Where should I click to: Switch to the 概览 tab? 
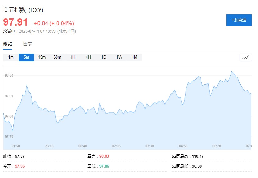(x=7, y=44)
